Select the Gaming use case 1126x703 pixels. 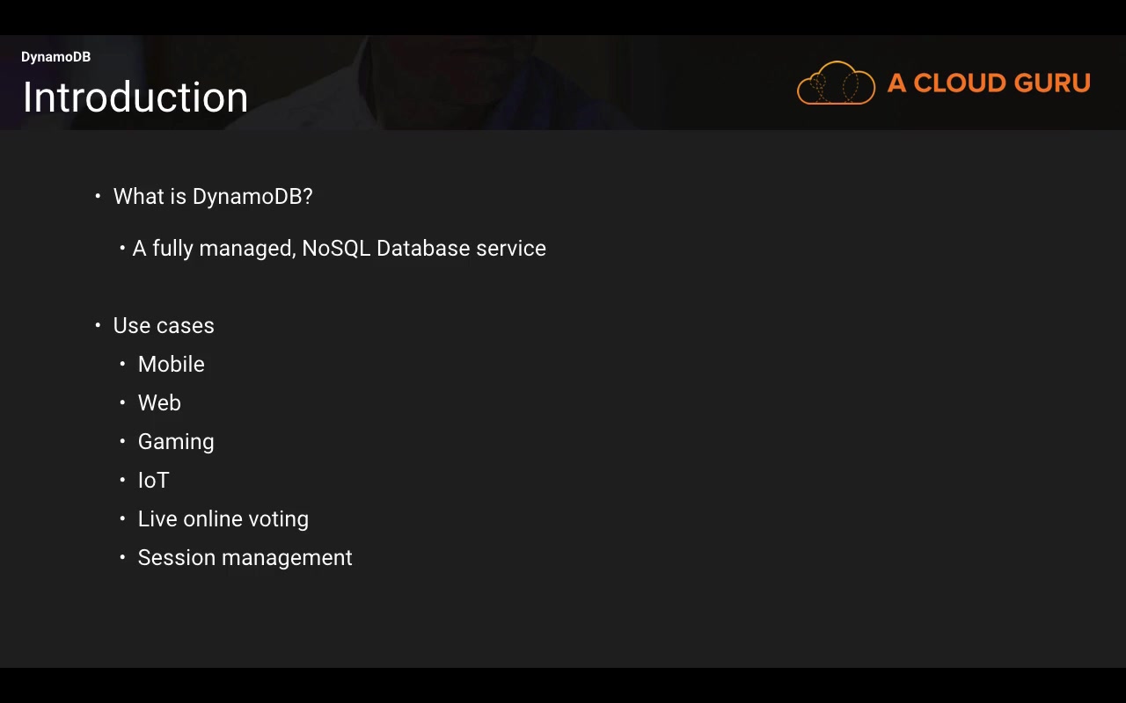(x=176, y=442)
